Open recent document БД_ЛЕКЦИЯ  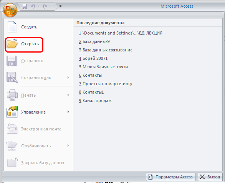(x=121, y=33)
